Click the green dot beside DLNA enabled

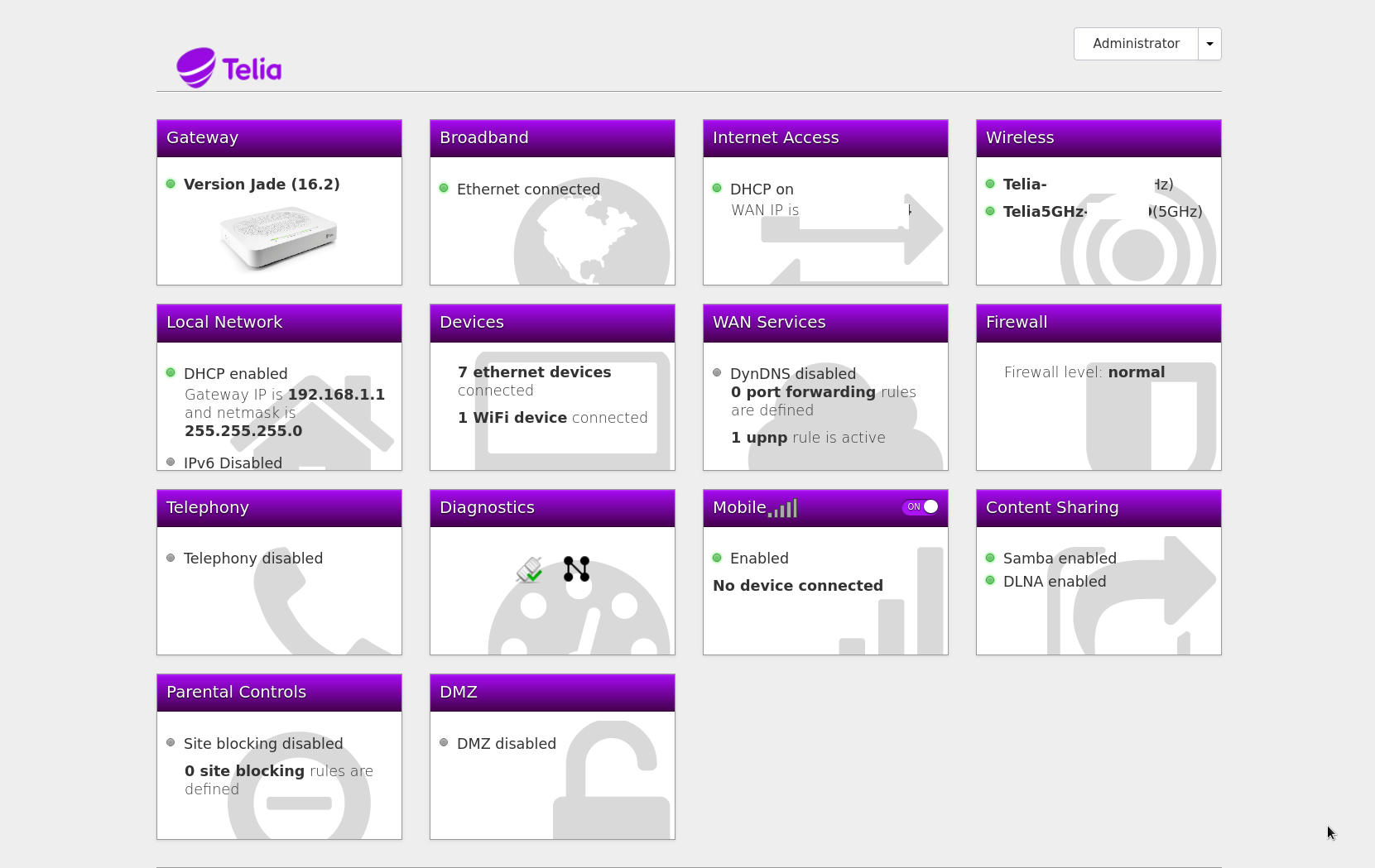pos(990,580)
